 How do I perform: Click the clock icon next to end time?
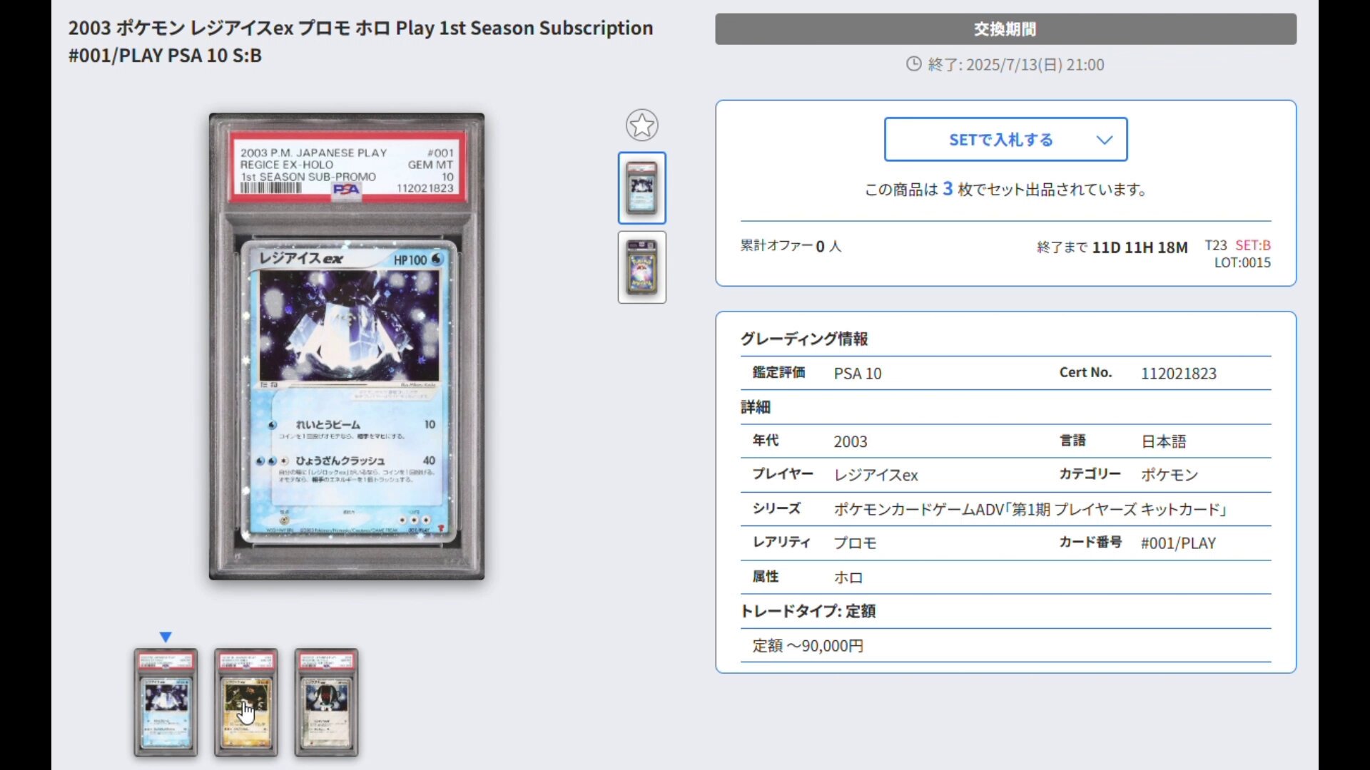(x=913, y=64)
